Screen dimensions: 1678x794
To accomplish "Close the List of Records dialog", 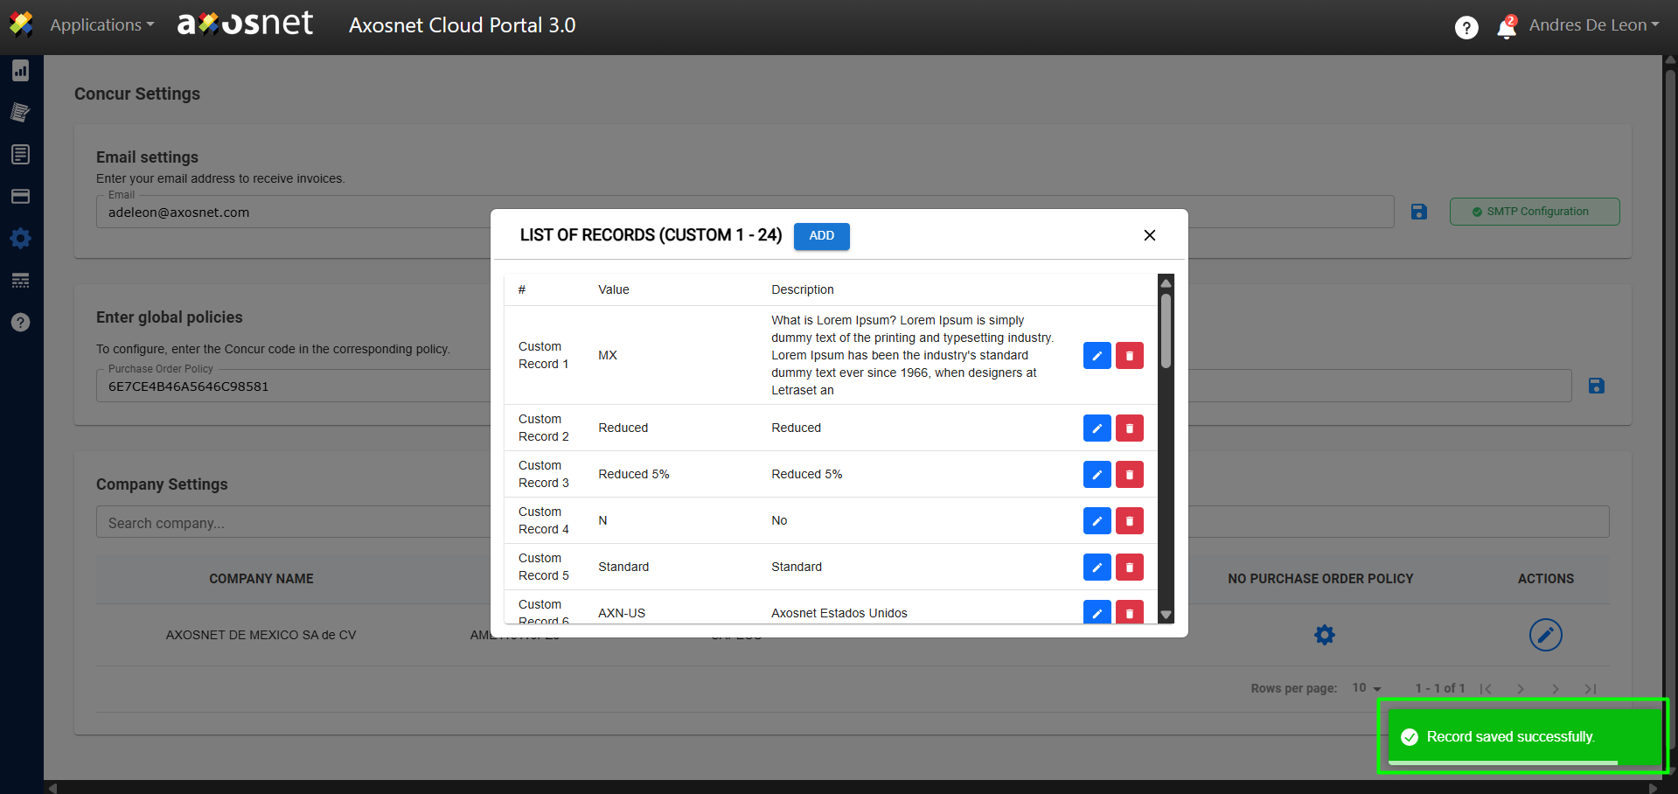I will pyautogui.click(x=1150, y=235).
